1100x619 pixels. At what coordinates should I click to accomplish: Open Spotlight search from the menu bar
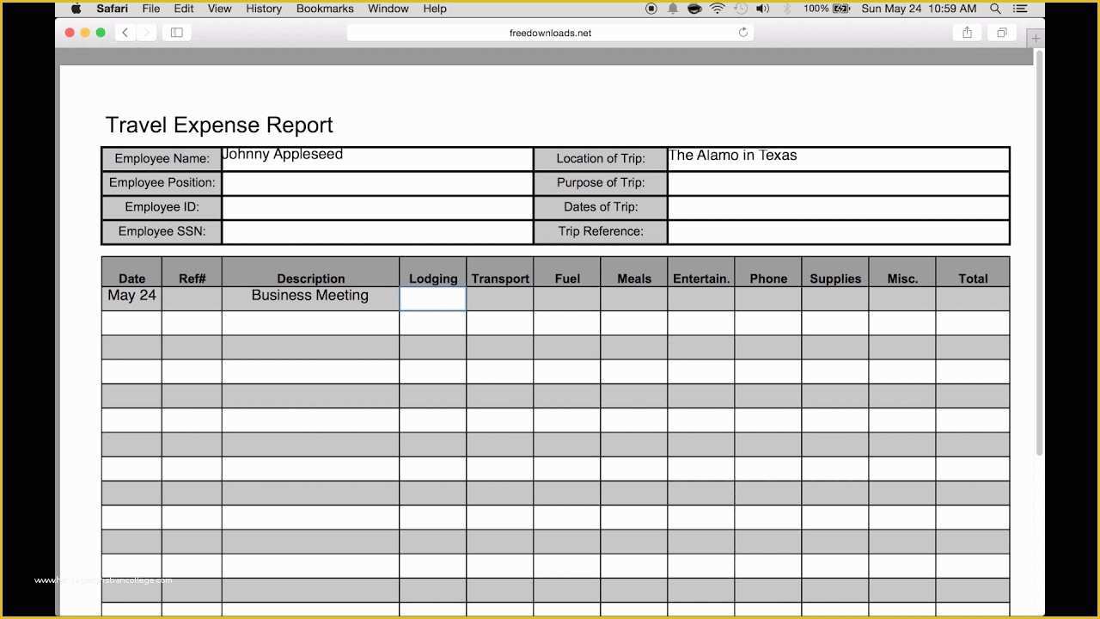click(994, 9)
